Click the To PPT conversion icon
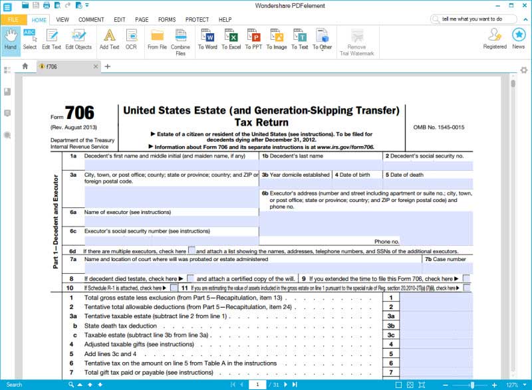 [x=253, y=40]
